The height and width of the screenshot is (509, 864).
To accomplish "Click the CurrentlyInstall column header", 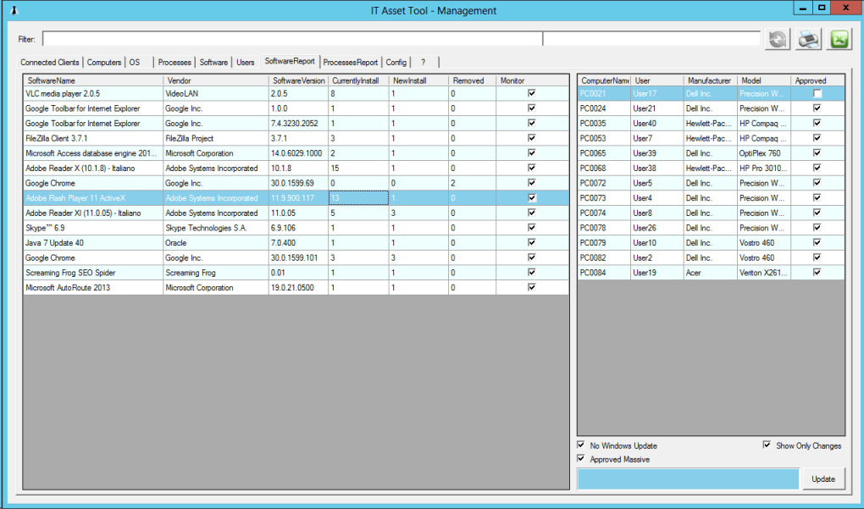I will (x=357, y=80).
